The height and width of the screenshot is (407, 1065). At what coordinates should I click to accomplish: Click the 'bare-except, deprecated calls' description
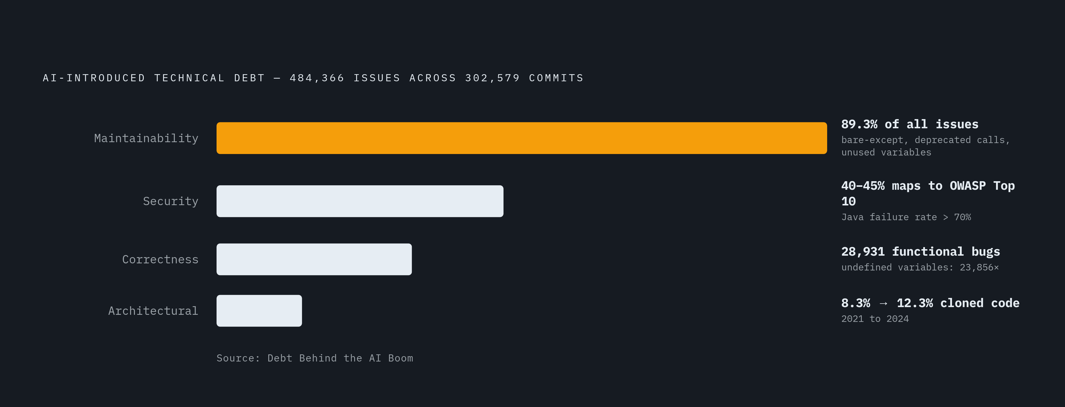click(926, 146)
